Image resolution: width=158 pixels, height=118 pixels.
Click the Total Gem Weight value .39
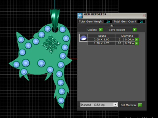(x=108, y=22)
